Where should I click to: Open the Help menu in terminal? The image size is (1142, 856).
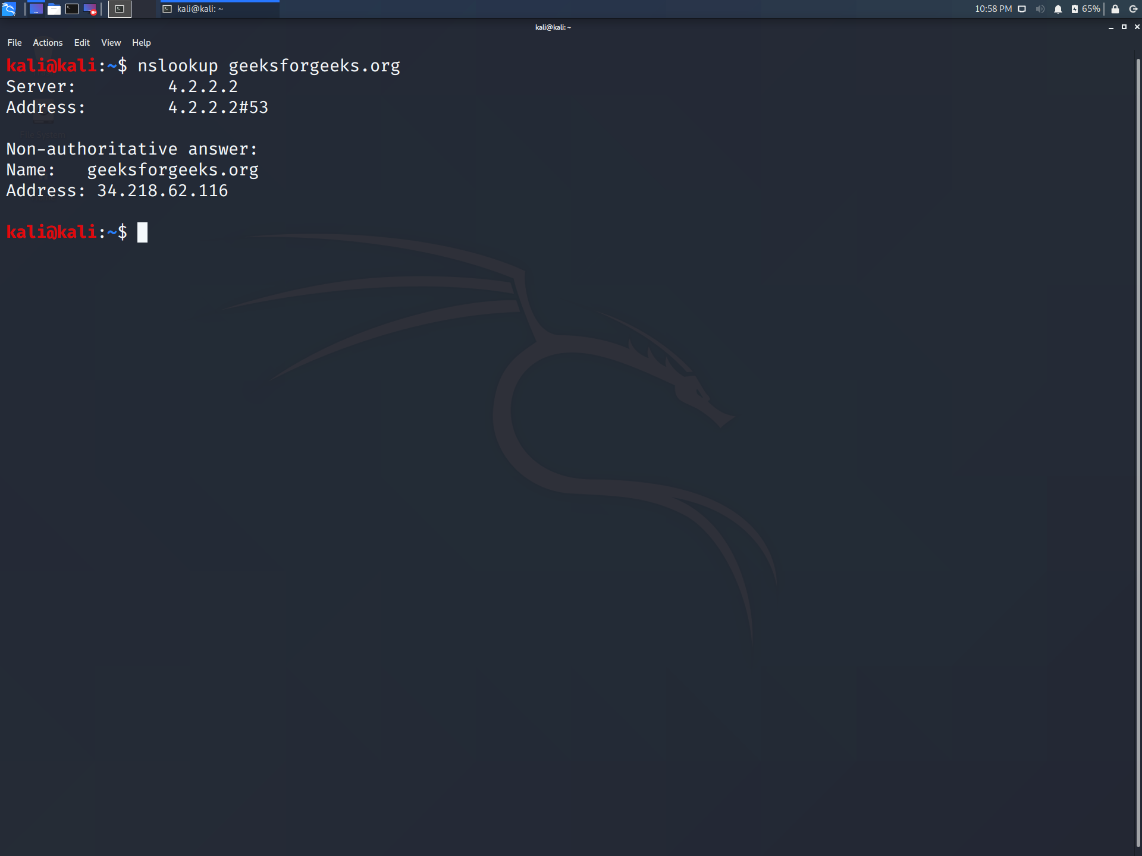[140, 42]
